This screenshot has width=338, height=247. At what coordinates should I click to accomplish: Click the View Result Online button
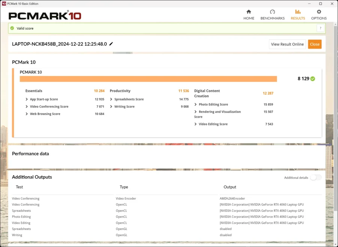pos(287,44)
